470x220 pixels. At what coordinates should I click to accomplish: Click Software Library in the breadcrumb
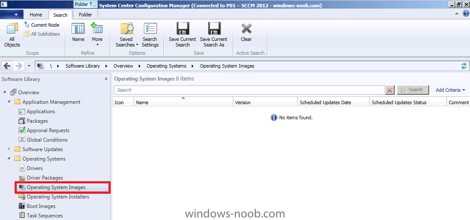click(82, 66)
